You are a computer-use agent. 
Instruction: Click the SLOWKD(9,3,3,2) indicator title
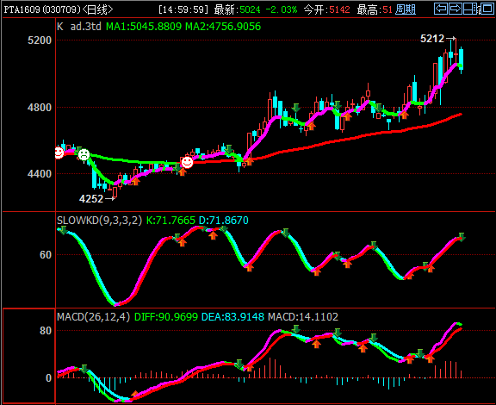pos(100,220)
